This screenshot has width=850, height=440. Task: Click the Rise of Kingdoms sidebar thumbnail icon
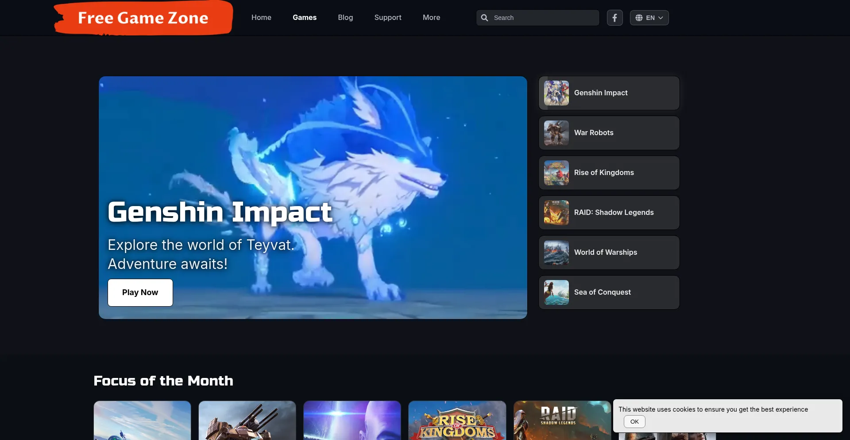coord(556,173)
